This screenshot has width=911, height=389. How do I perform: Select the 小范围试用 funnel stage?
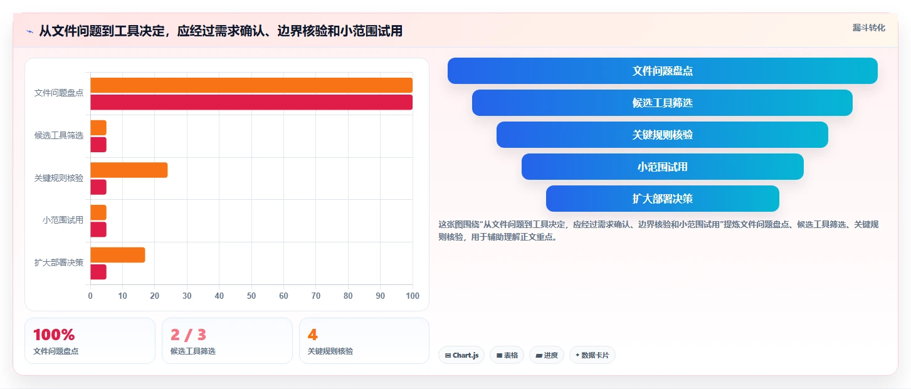tap(663, 167)
